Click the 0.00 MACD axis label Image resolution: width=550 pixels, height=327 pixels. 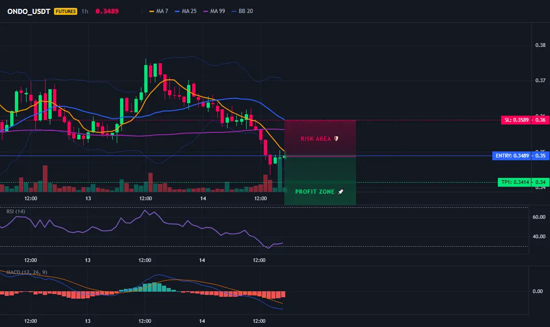[537, 291]
